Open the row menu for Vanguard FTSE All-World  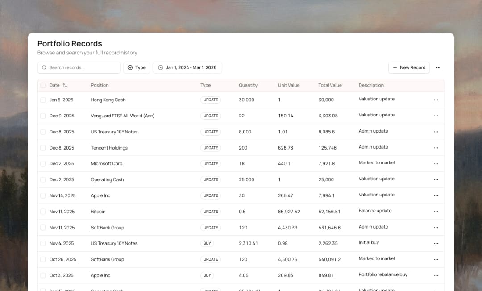436,116
